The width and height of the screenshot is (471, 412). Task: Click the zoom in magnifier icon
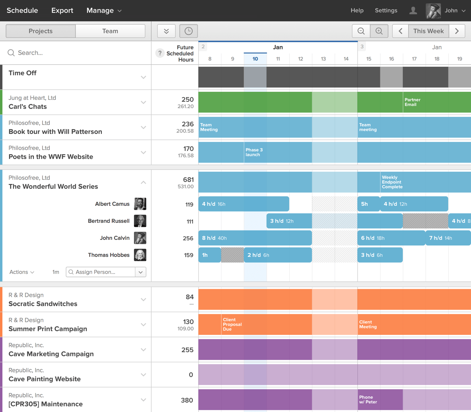coord(379,31)
